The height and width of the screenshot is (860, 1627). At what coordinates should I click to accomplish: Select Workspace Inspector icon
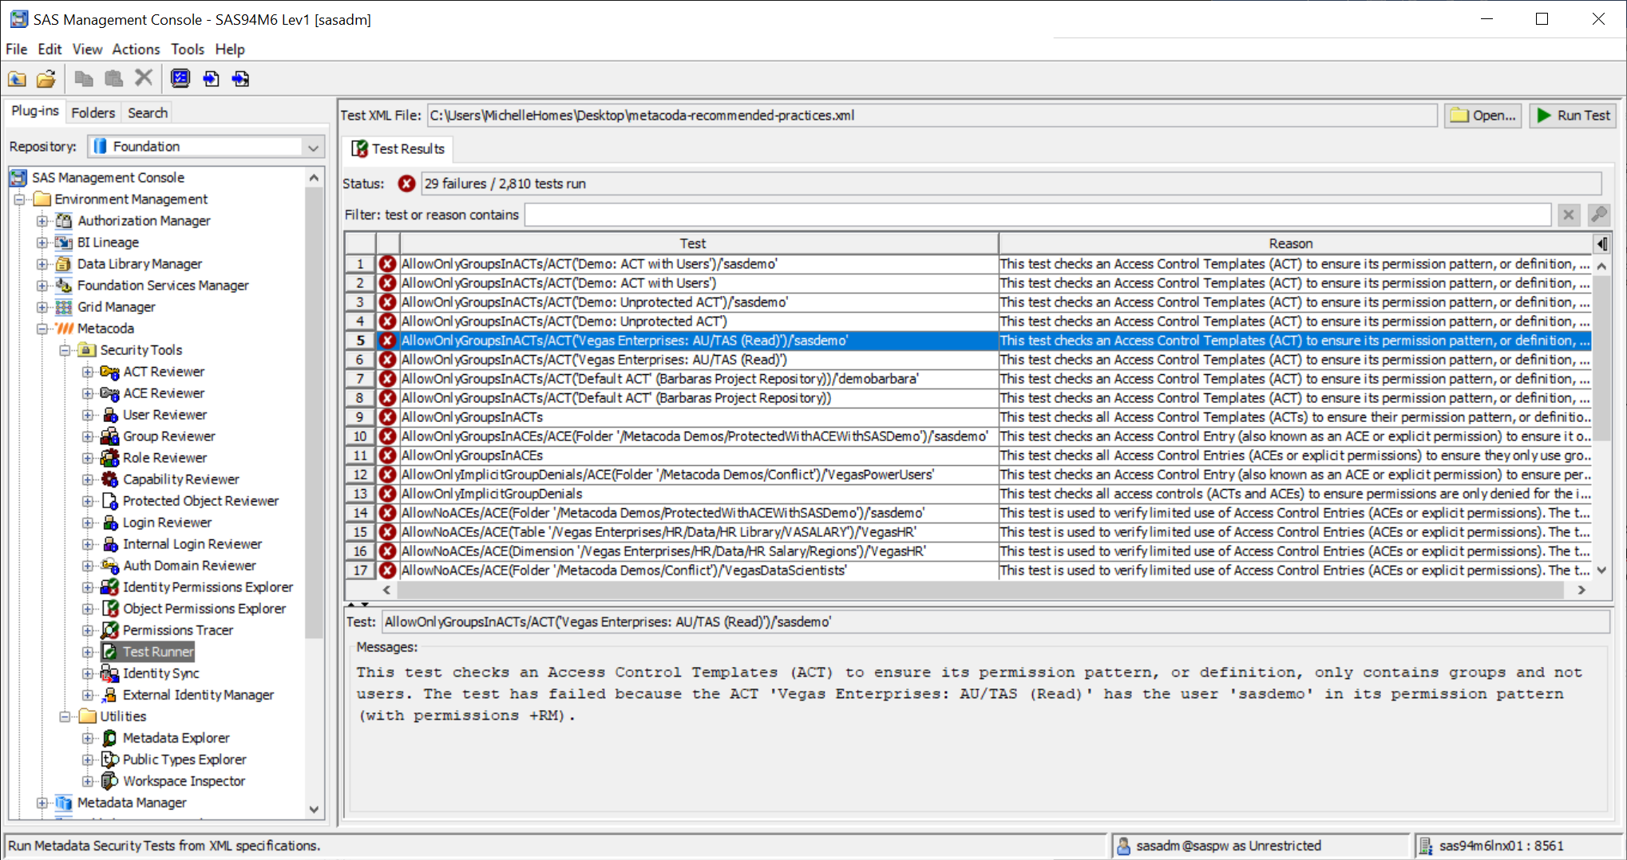click(x=109, y=781)
